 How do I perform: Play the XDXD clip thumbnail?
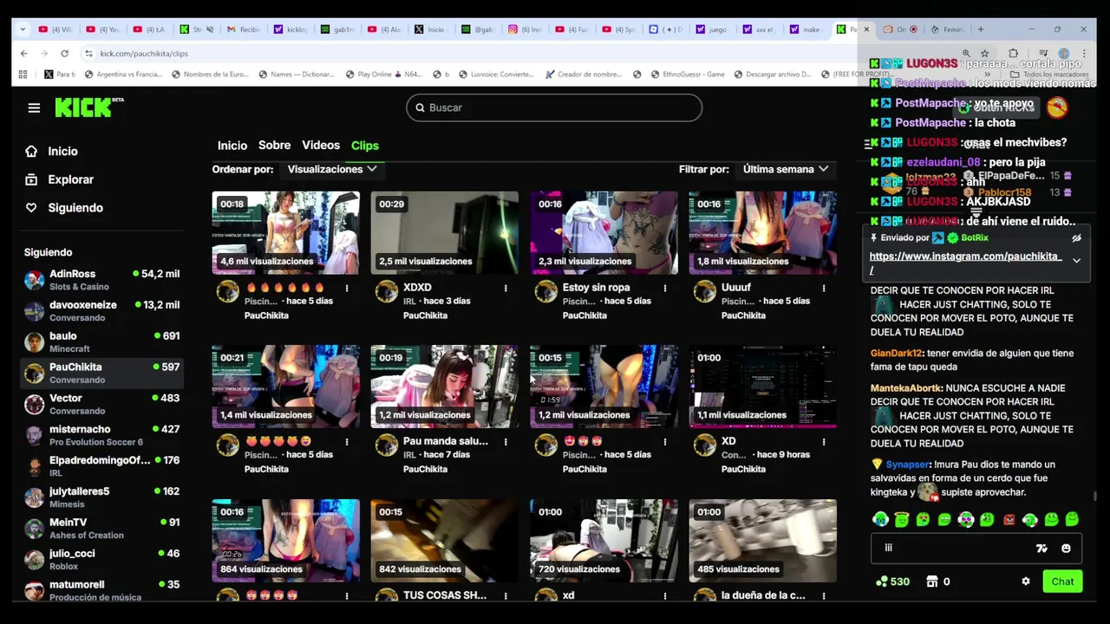445,232
